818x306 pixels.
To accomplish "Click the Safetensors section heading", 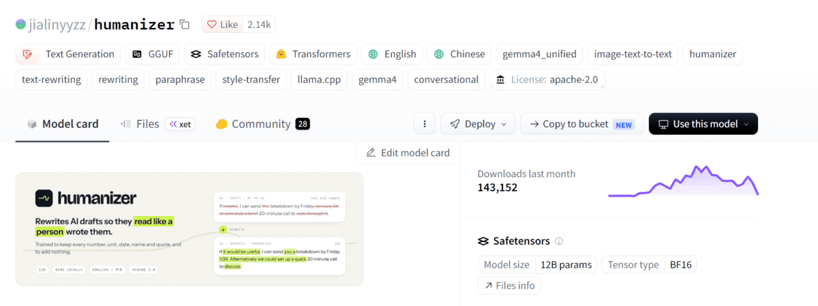I will click(521, 241).
